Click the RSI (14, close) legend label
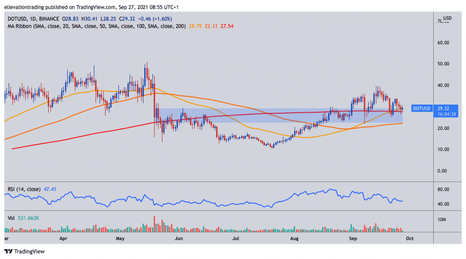The width and height of the screenshot is (466, 259). point(24,189)
